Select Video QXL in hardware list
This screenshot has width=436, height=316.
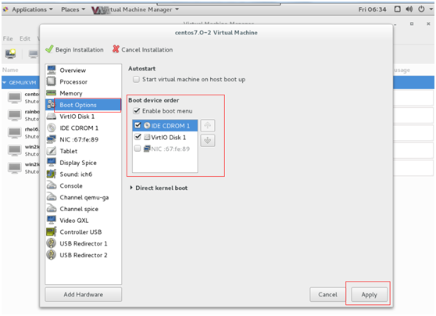(84, 221)
